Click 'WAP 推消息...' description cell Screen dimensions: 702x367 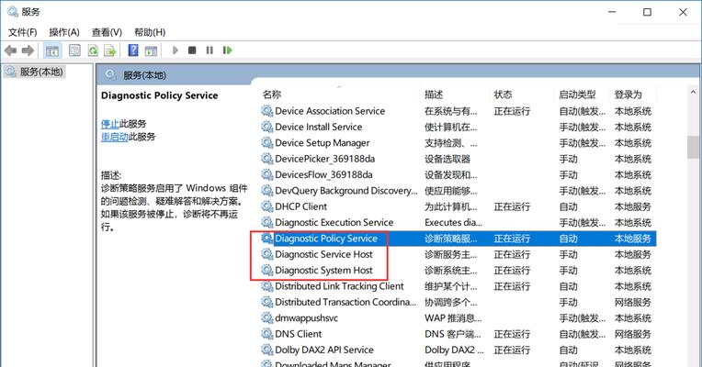tap(453, 318)
